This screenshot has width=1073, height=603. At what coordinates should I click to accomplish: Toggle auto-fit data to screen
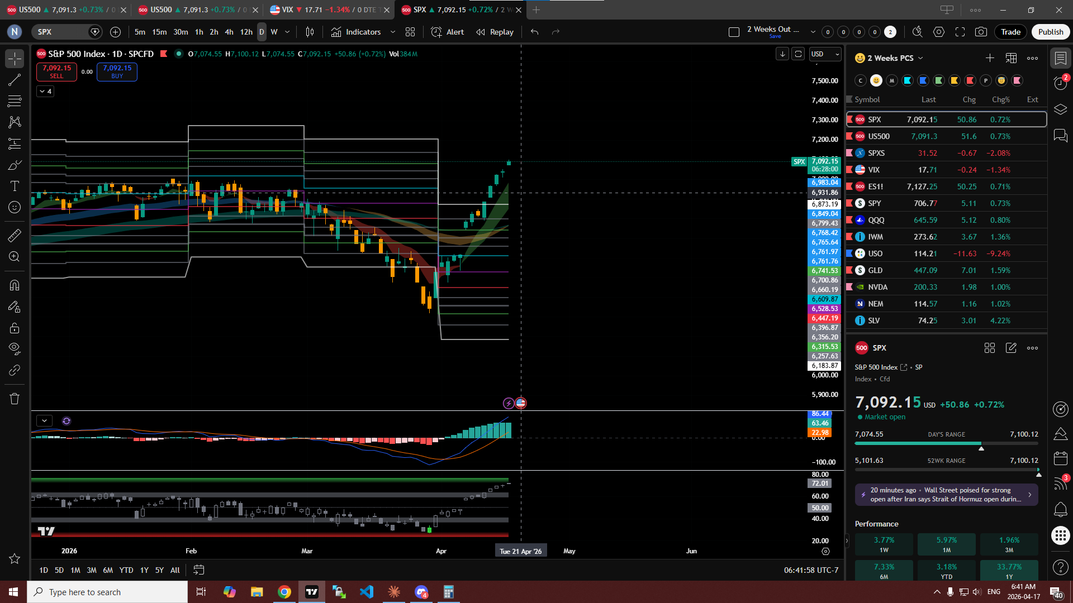click(798, 54)
